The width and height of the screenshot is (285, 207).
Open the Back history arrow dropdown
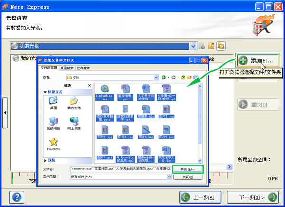pos(168,78)
